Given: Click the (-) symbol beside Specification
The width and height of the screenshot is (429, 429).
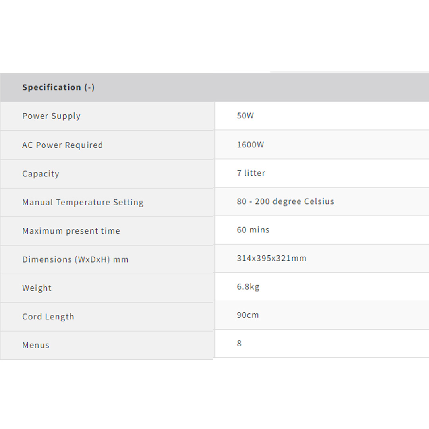Looking at the screenshot, I should tap(89, 87).
